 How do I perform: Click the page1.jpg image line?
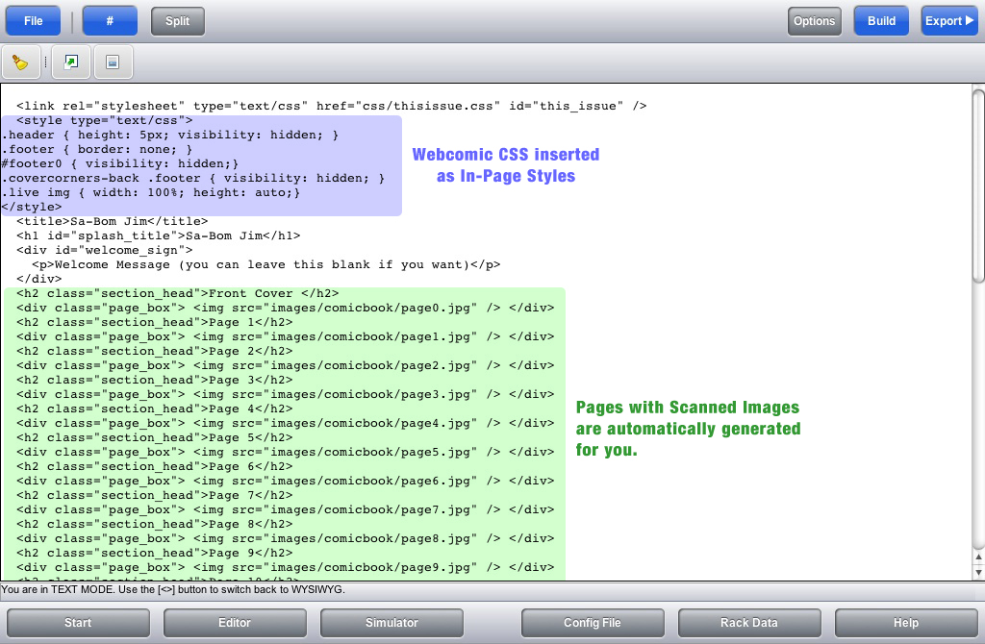click(x=285, y=337)
